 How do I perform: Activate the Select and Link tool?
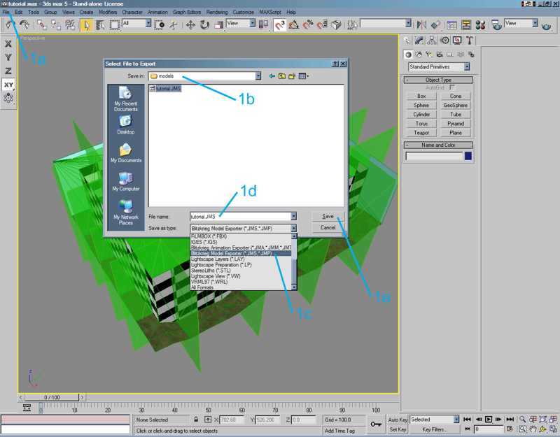point(42,24)
